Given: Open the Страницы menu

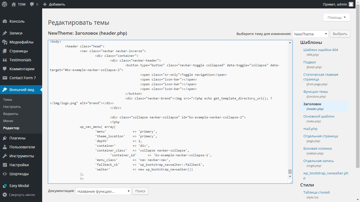Looking at the screenshot, I should (x=21, y=51).
